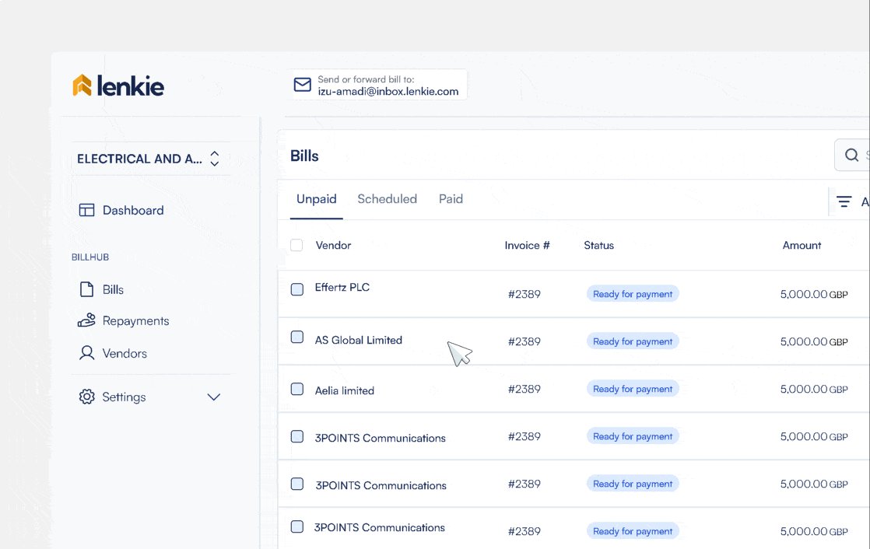
Task: Click the Settings gear icon
Action: pos(86,397)
